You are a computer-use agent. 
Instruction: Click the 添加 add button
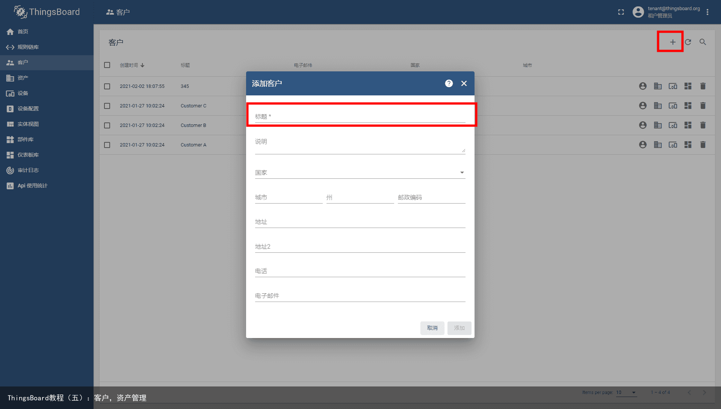click(459, 328)
